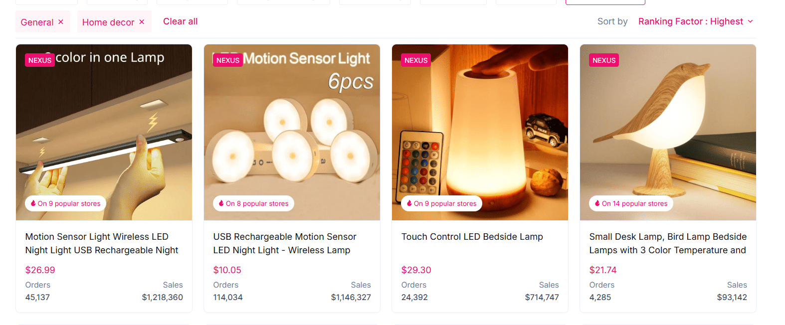
Task: Remove the General filter chip
Action: coord(61,22)
